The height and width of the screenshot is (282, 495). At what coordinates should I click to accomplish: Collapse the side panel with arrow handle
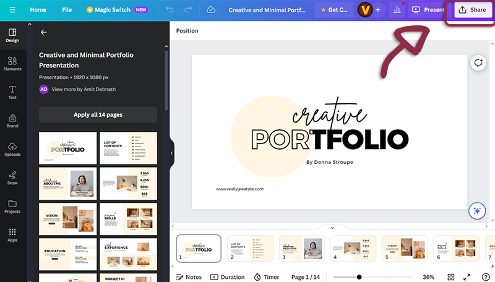(171, 153)
